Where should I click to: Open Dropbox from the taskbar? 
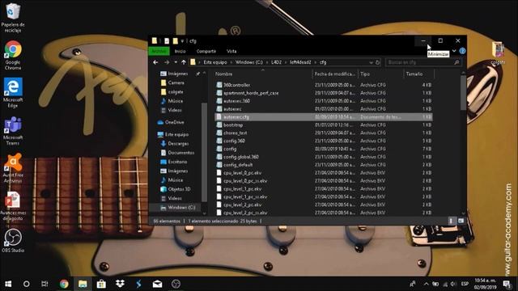click(x=120, y=284)
